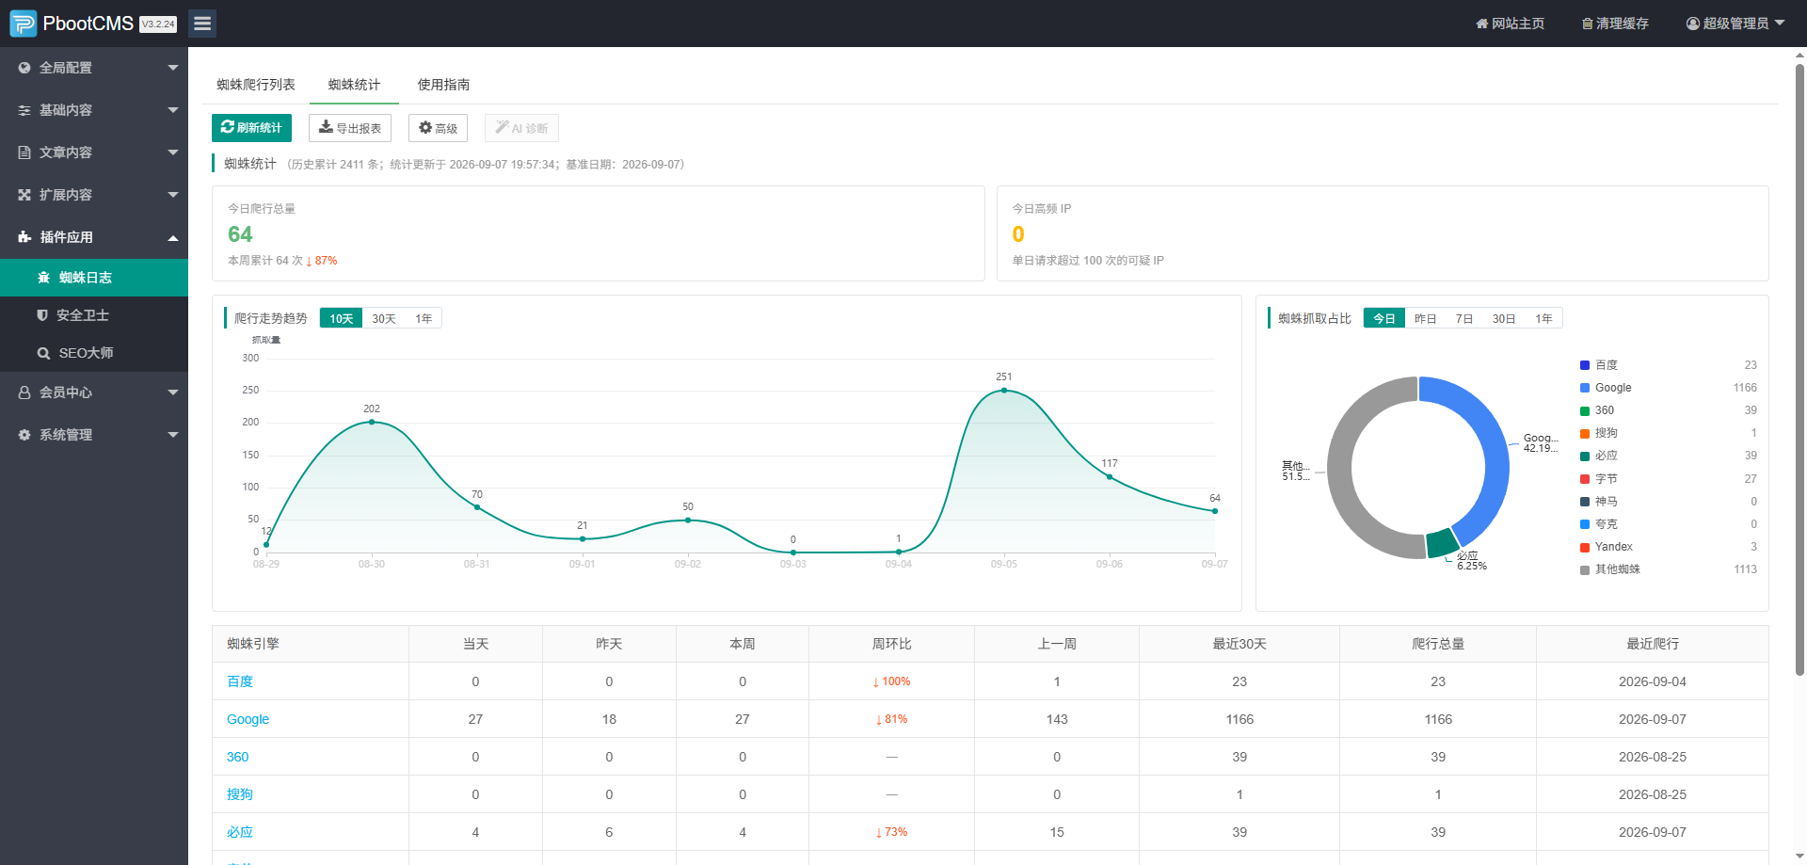Switch to the 使用指南 tab

click(x=444, y=85)
